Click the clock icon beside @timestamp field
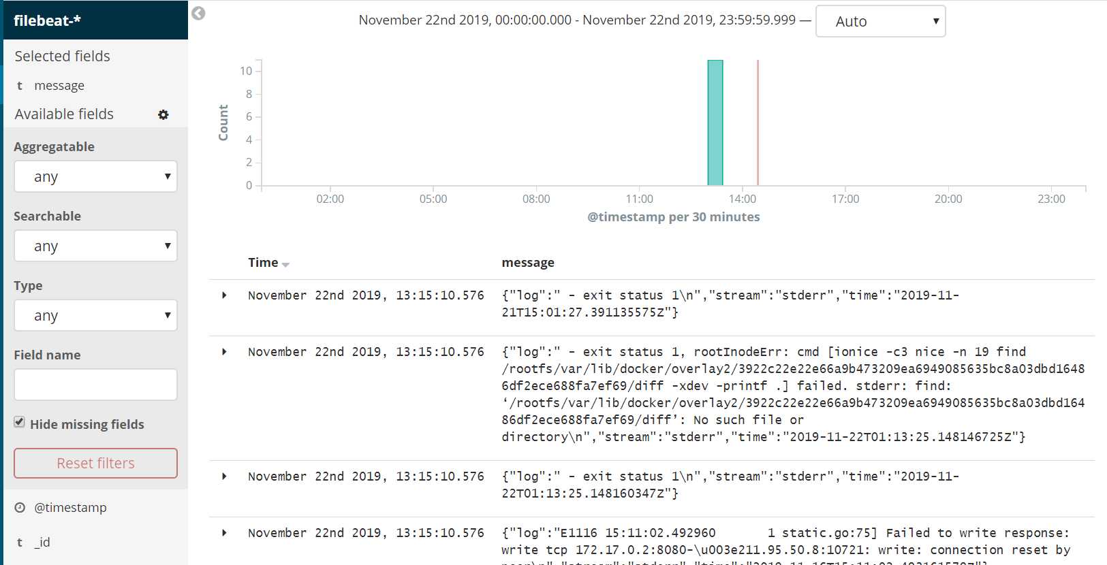 [x=20, y=508]
